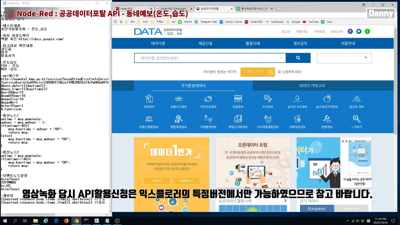Open Firefox from the taskbar

(66, 221)
